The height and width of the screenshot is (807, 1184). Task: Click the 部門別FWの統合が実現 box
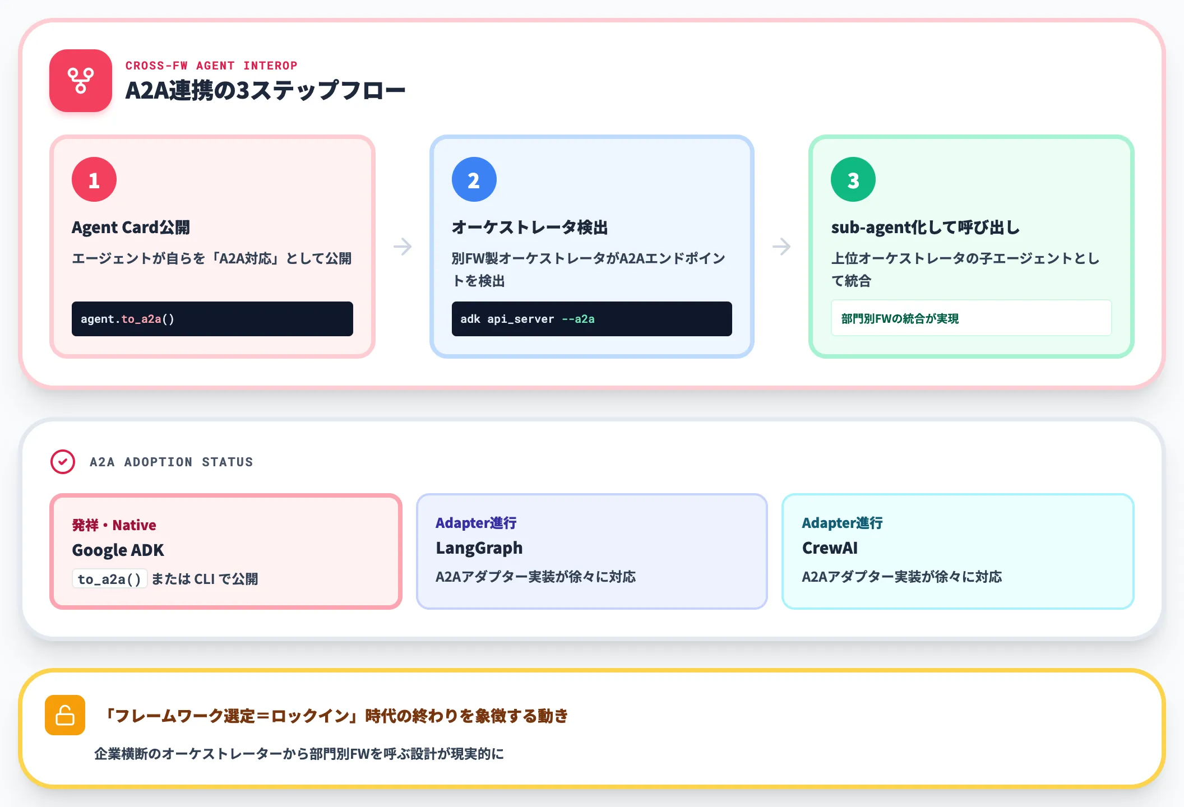pyautogui.click(x=972, y=318)
